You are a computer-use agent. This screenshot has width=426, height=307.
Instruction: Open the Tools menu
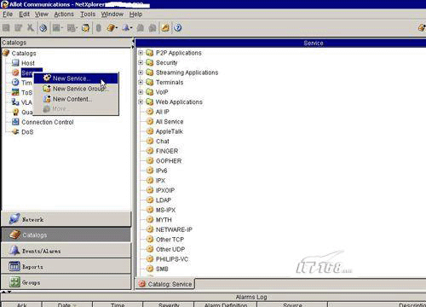coord(88,14)
